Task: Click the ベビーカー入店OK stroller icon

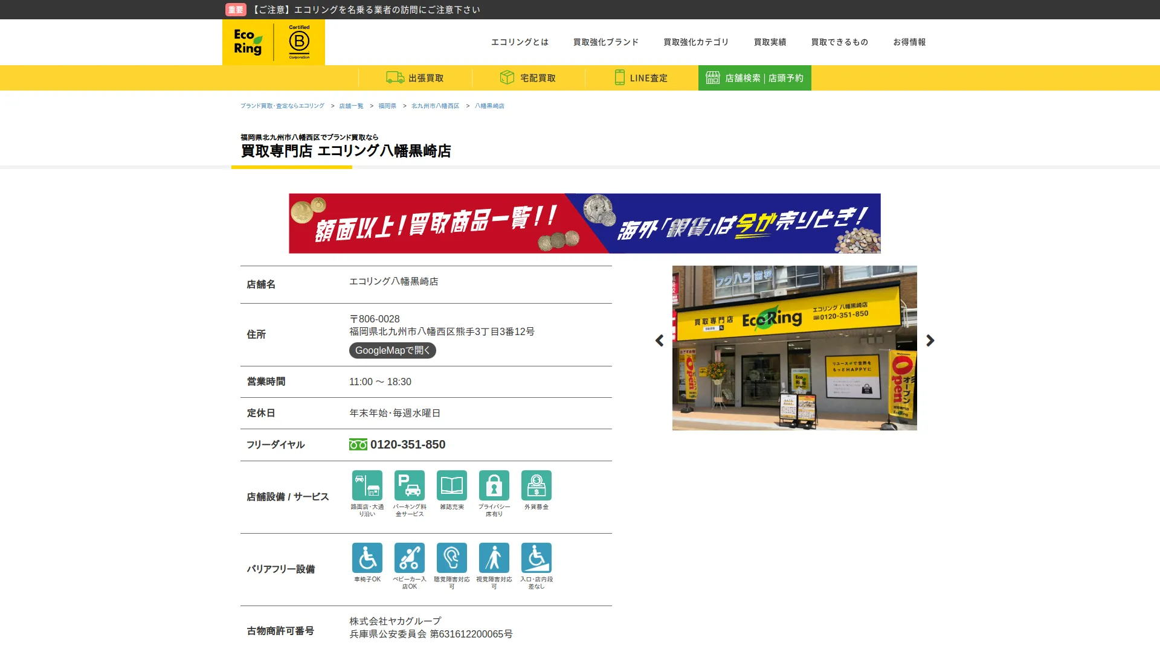Action: pos(410,558)
